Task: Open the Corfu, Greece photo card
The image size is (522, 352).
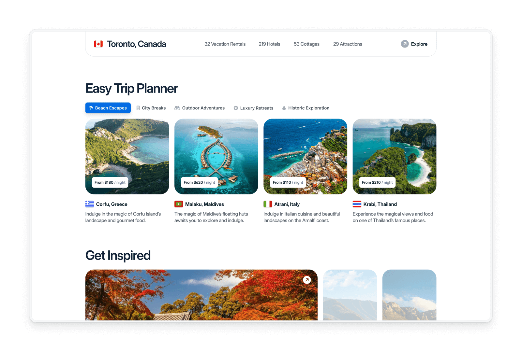Action: (x=127, y=156)
